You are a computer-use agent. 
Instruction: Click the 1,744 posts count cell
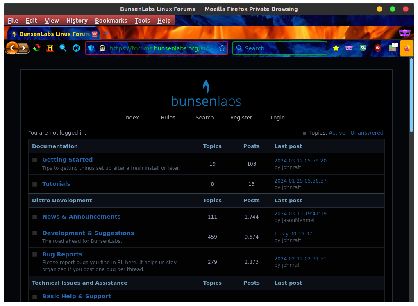click(251, 217)
